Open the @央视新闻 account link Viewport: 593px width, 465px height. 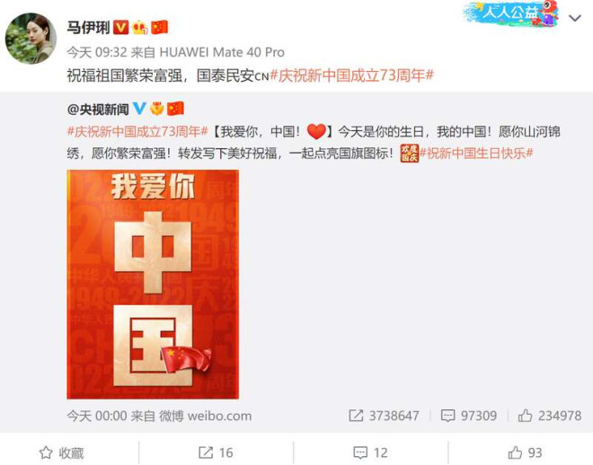(98, 110)
